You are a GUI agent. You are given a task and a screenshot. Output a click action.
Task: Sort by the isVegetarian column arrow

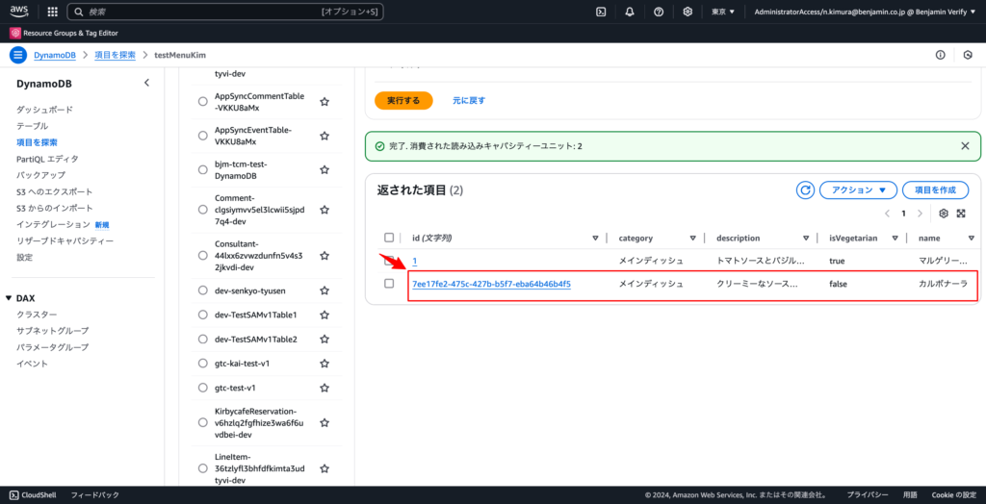895,239
